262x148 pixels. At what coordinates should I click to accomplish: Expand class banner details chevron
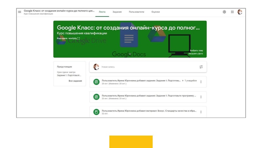(x=130, y=54)
